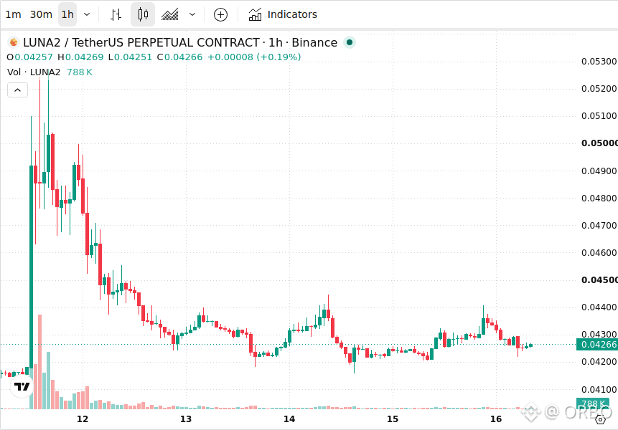Click the 0.04700 price axis label
The width and height of the screenshot is (618, 430).
[x=599, y=226]
